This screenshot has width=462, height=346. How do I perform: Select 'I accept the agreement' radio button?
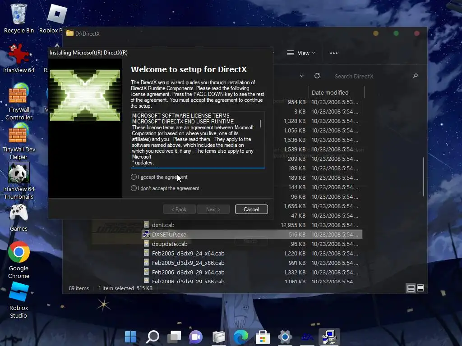(x=134, y=177)
